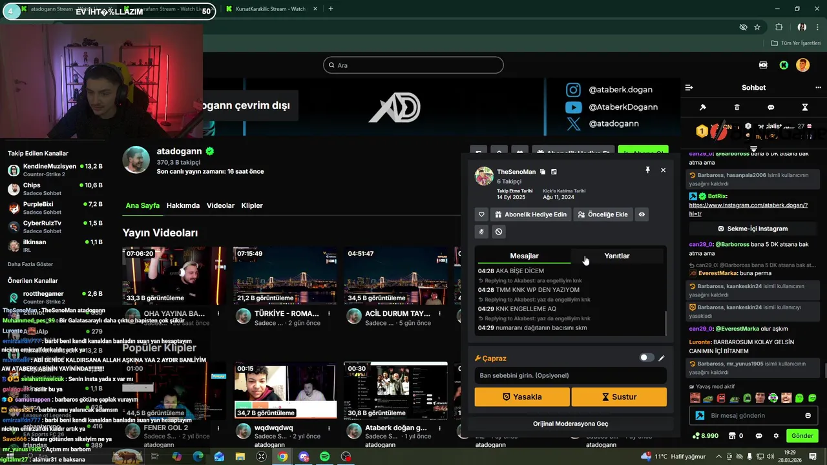Click the hourglass icon in chat header

pos(805,107)
